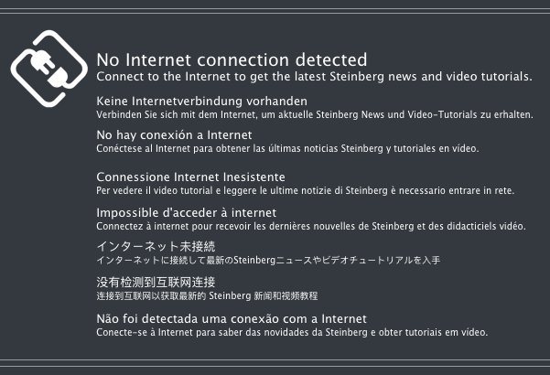Image resolution: width=550 pixels, height=375 pixels.
Task: Click the horizontal divider line at the top
Action: pos(275,11)
